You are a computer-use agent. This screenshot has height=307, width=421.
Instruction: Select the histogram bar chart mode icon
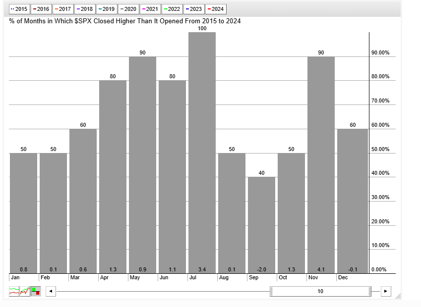[x=36, y=291]
